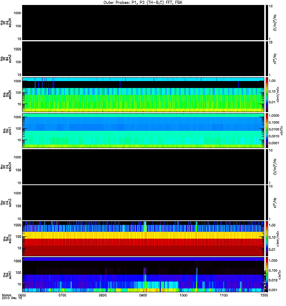Select the 0800 time axis label
Image resolution: width=286 pixels, height=306 pixels.
coord(103,295)
